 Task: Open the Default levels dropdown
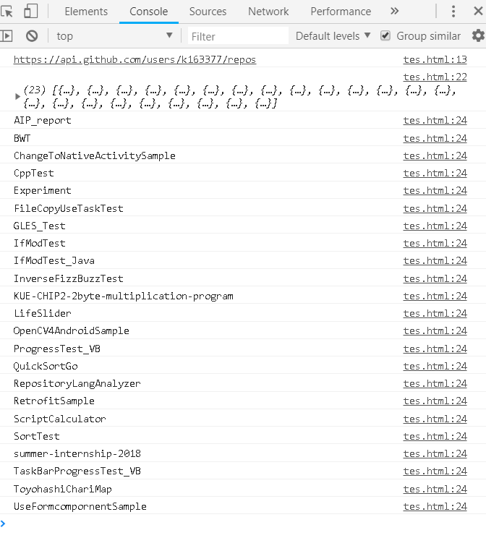click(333, 36)
